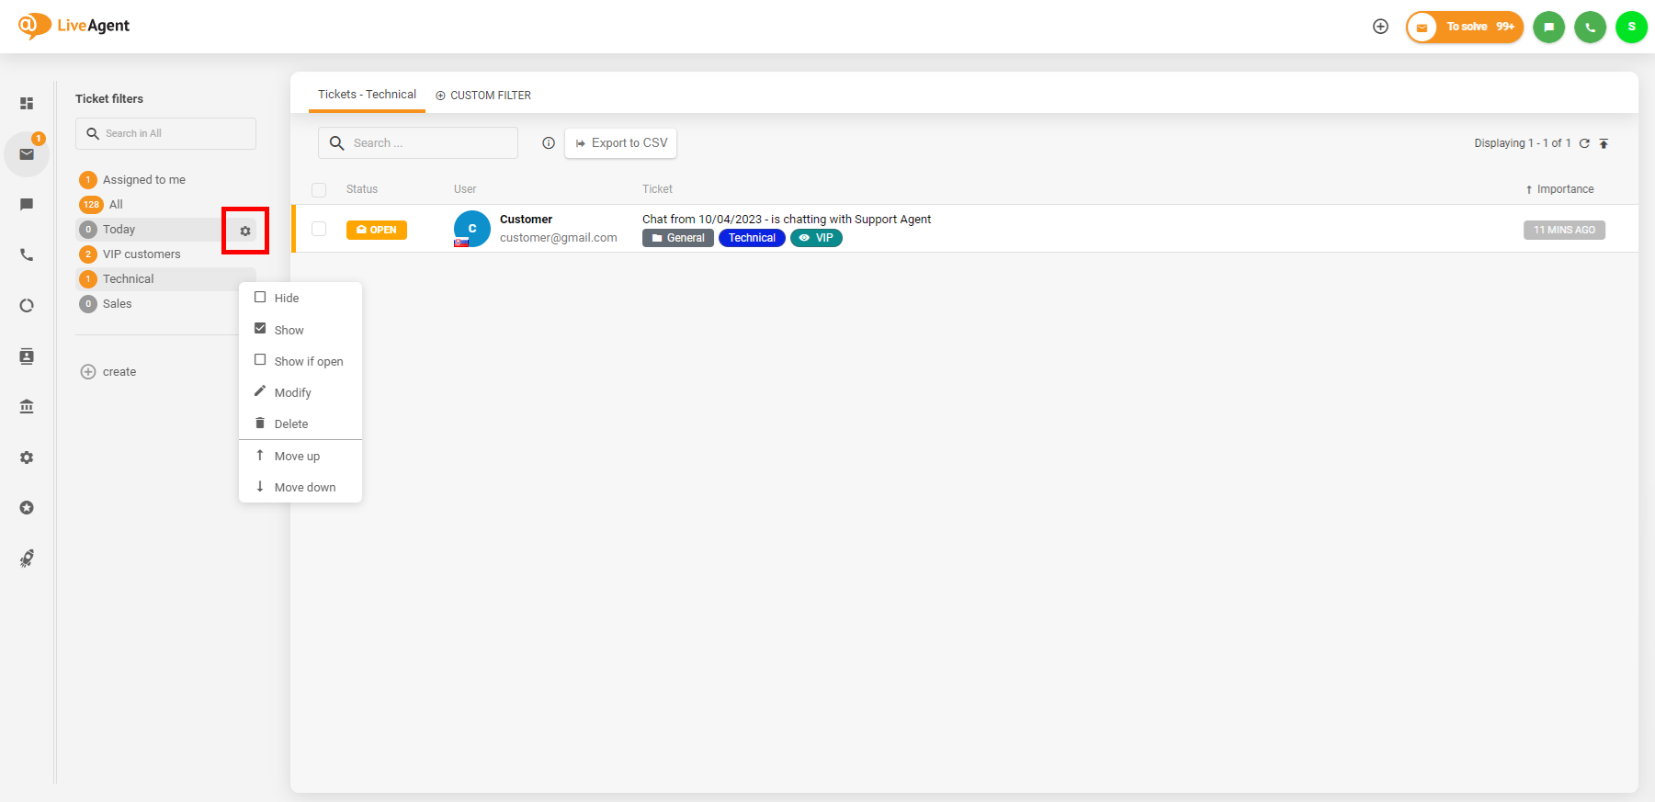Open the Tickets envelope icon in sidebar
Image resolution: width=1655 pixels, height=802 pixels.
tap(27, 153)
